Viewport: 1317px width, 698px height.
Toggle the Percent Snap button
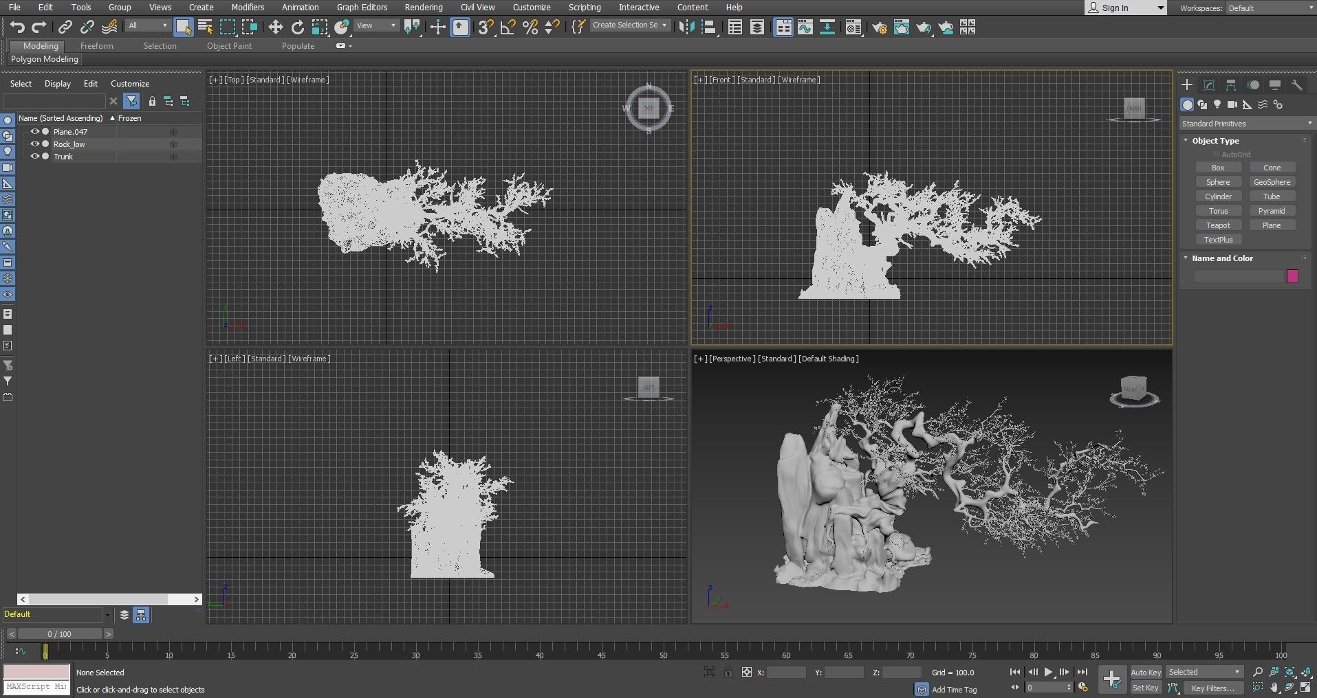[x=530, y=27]
